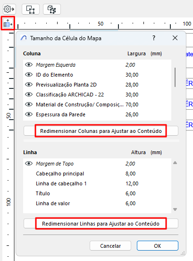This screenshot has width=193, height=261.
Task: Click the column list scrollbar thumb
Action: (175, 77)
